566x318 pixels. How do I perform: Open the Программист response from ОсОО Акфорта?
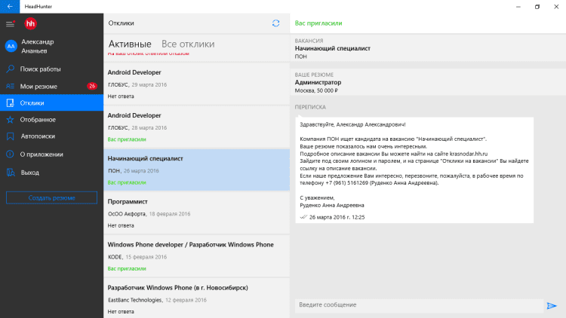click(196, 213)
